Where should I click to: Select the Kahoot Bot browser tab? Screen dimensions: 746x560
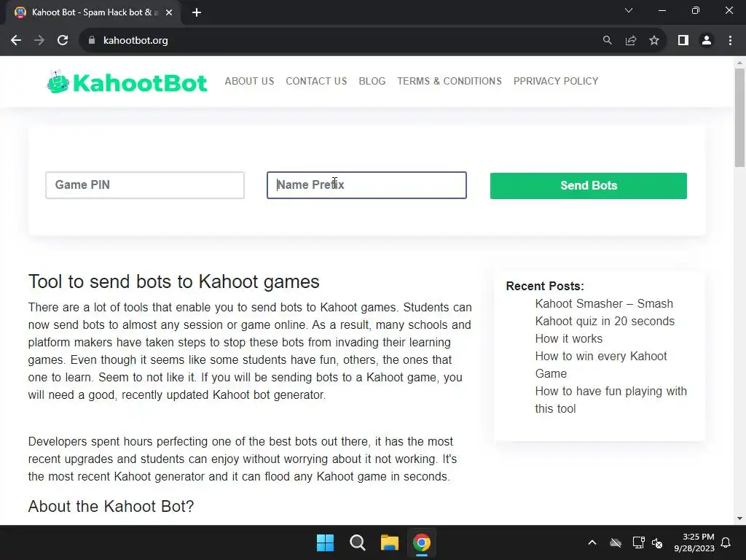(x=93, y=12)
